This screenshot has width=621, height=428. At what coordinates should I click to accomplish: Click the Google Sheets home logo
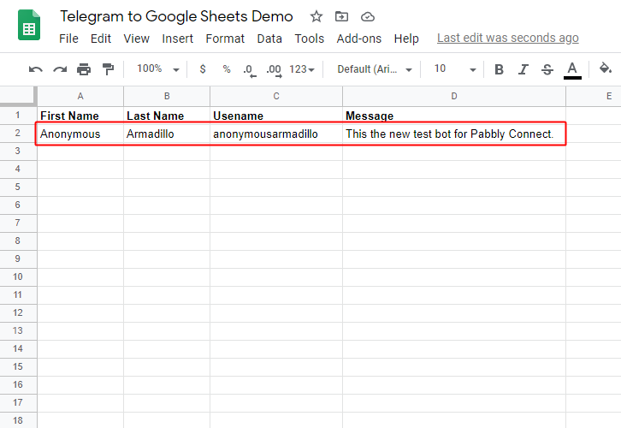coord(29,25)
